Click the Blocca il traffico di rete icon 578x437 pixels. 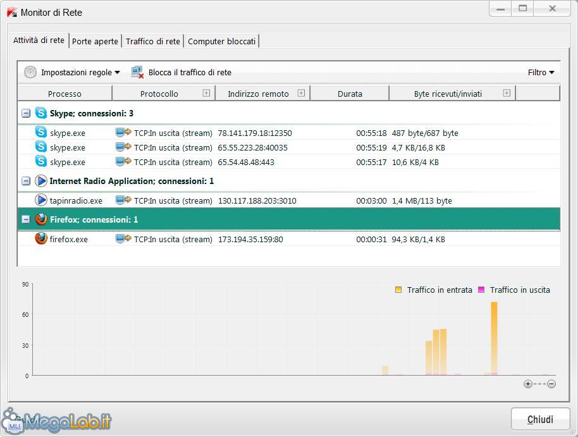(x=137, y=72)
